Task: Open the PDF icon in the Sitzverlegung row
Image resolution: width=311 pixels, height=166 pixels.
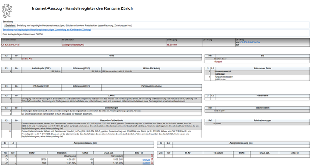Action: (152, 156)
